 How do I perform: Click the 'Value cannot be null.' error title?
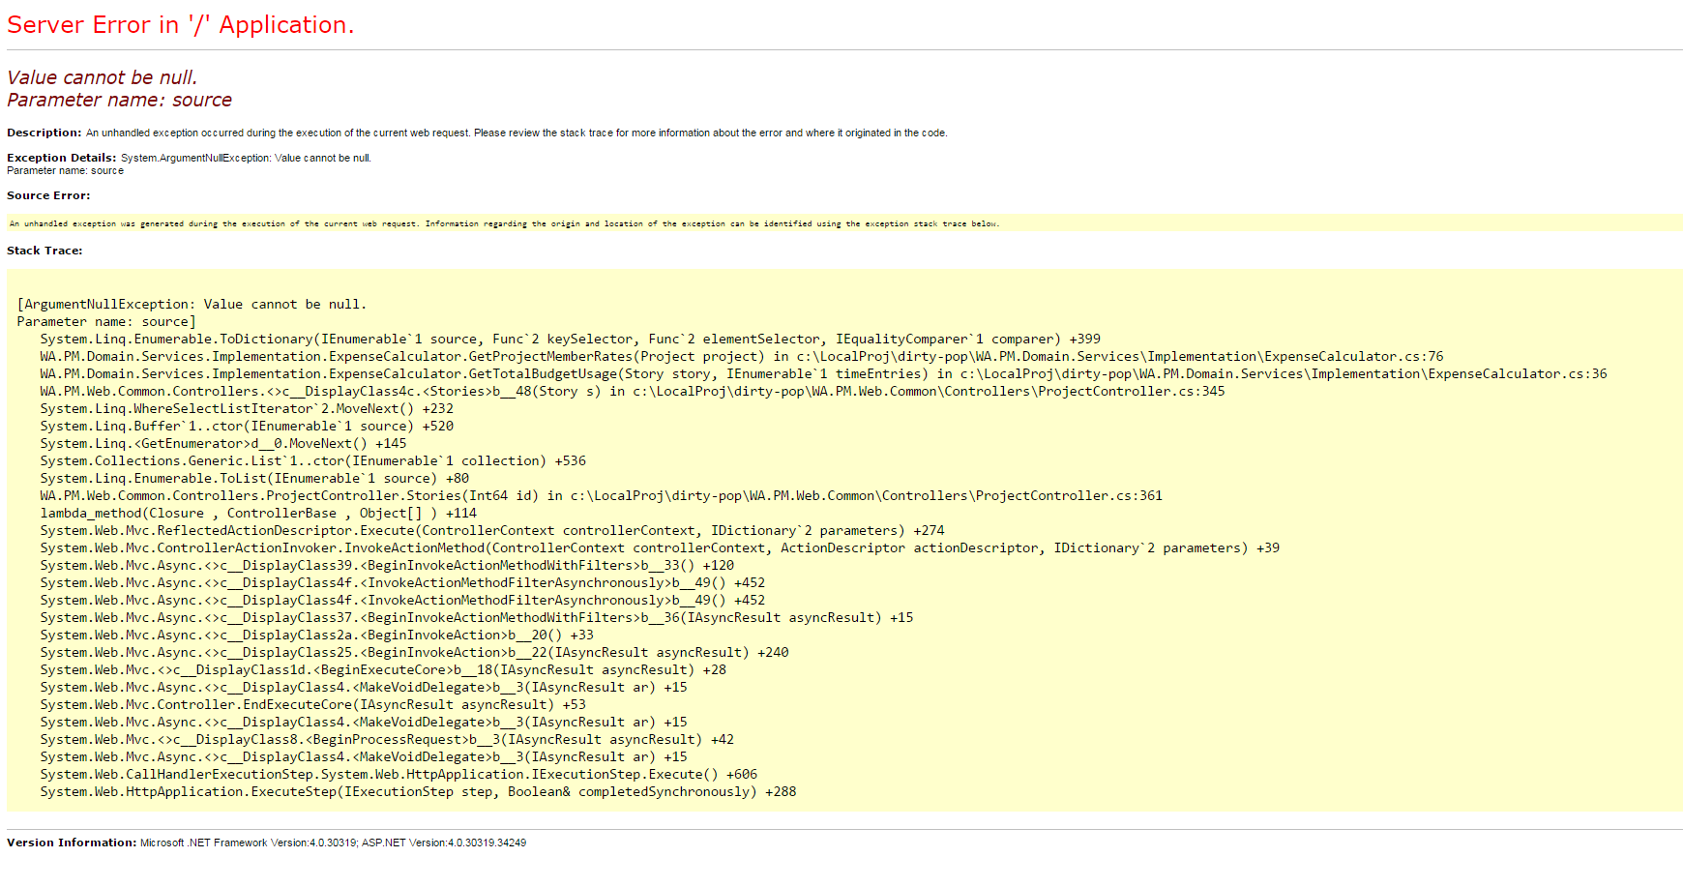tap(102, 77)
